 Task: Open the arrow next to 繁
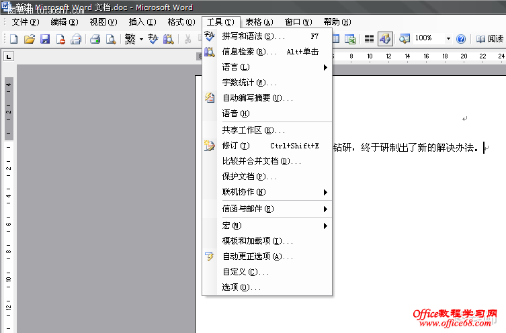141,40
